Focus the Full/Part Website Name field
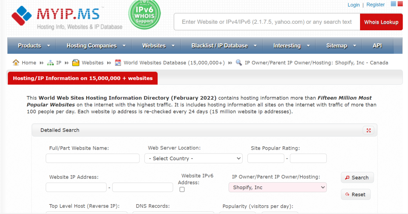Viewport: 408px width, 214px height. 93,158
